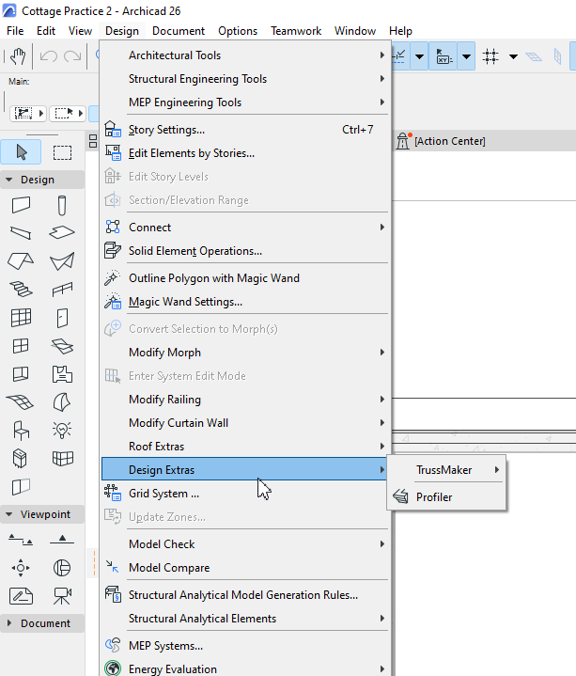Open the guide lines options dropdown arrow
Screen dimensions: 576x676
coord(419,56)
